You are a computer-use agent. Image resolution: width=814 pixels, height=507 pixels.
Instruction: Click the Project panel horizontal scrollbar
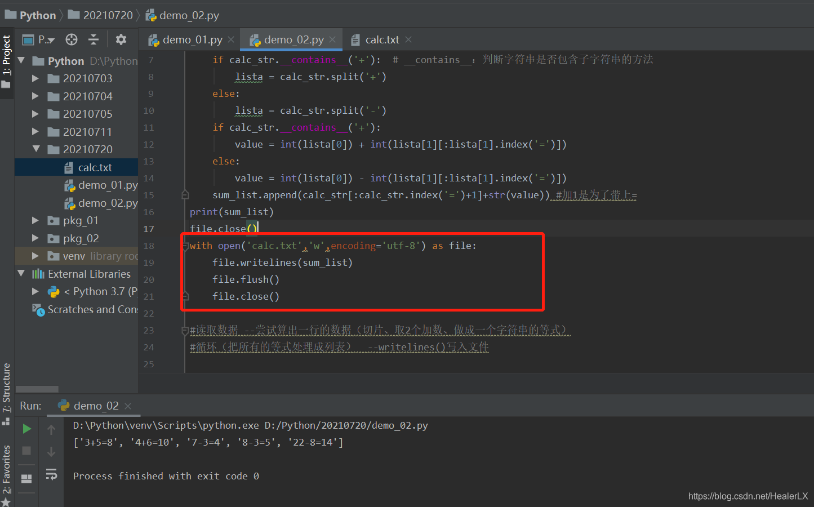click(x=37, y=389)
